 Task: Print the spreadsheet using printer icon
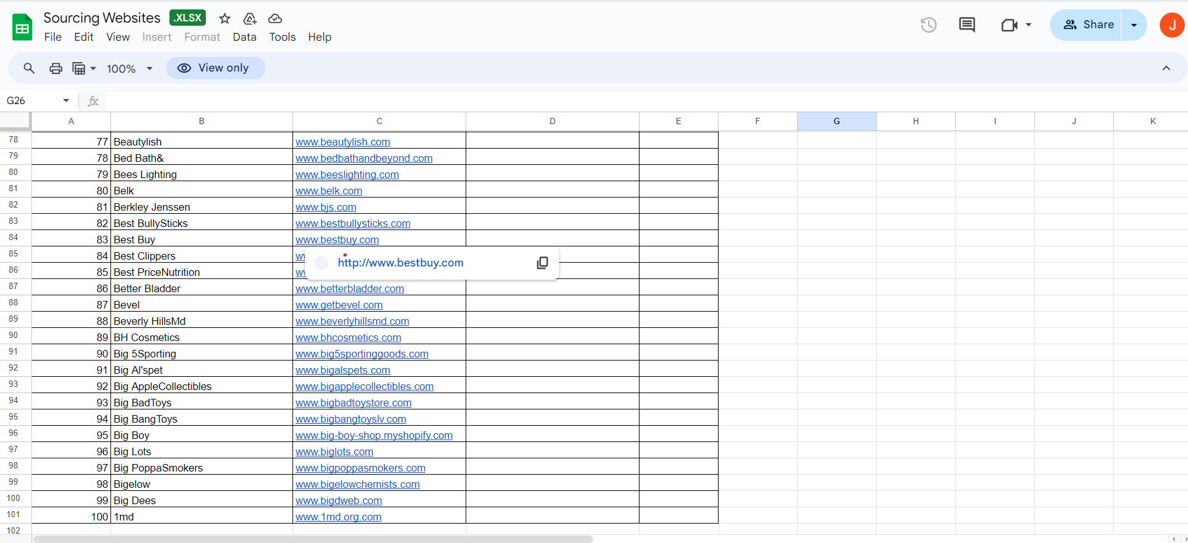[56, 68]
